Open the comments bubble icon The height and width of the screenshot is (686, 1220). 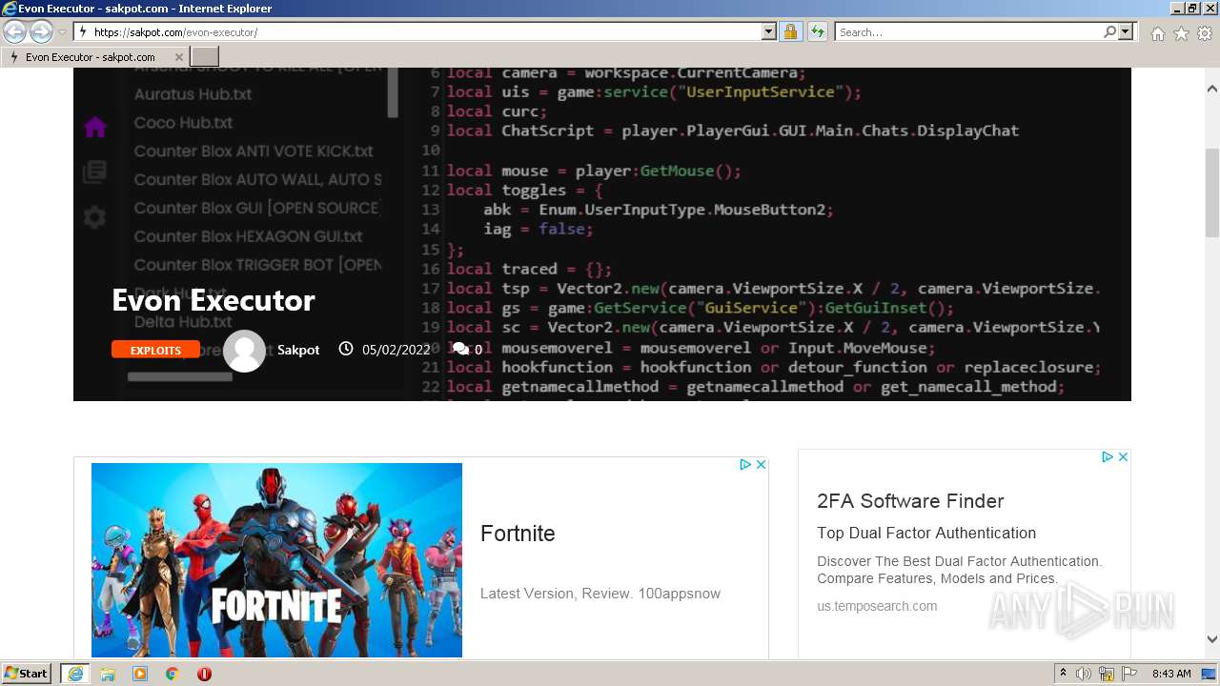tap(460, 349)
